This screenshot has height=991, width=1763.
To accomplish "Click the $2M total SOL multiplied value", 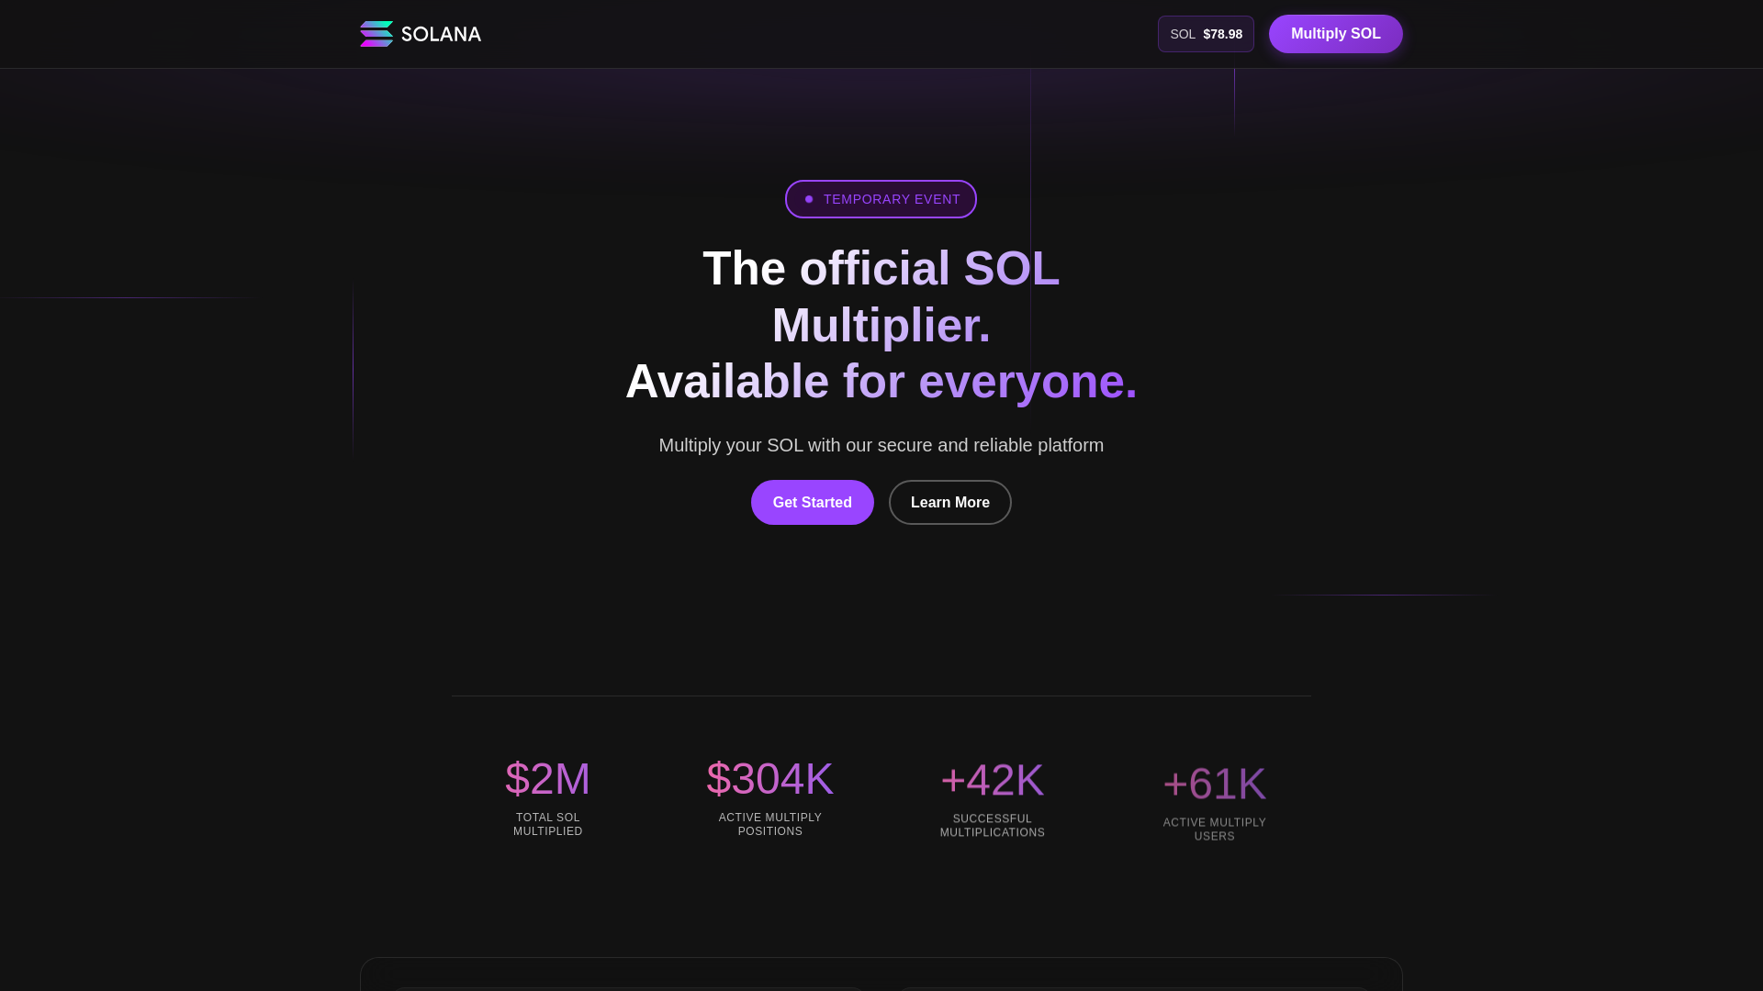I will click(x=548, y=779).
